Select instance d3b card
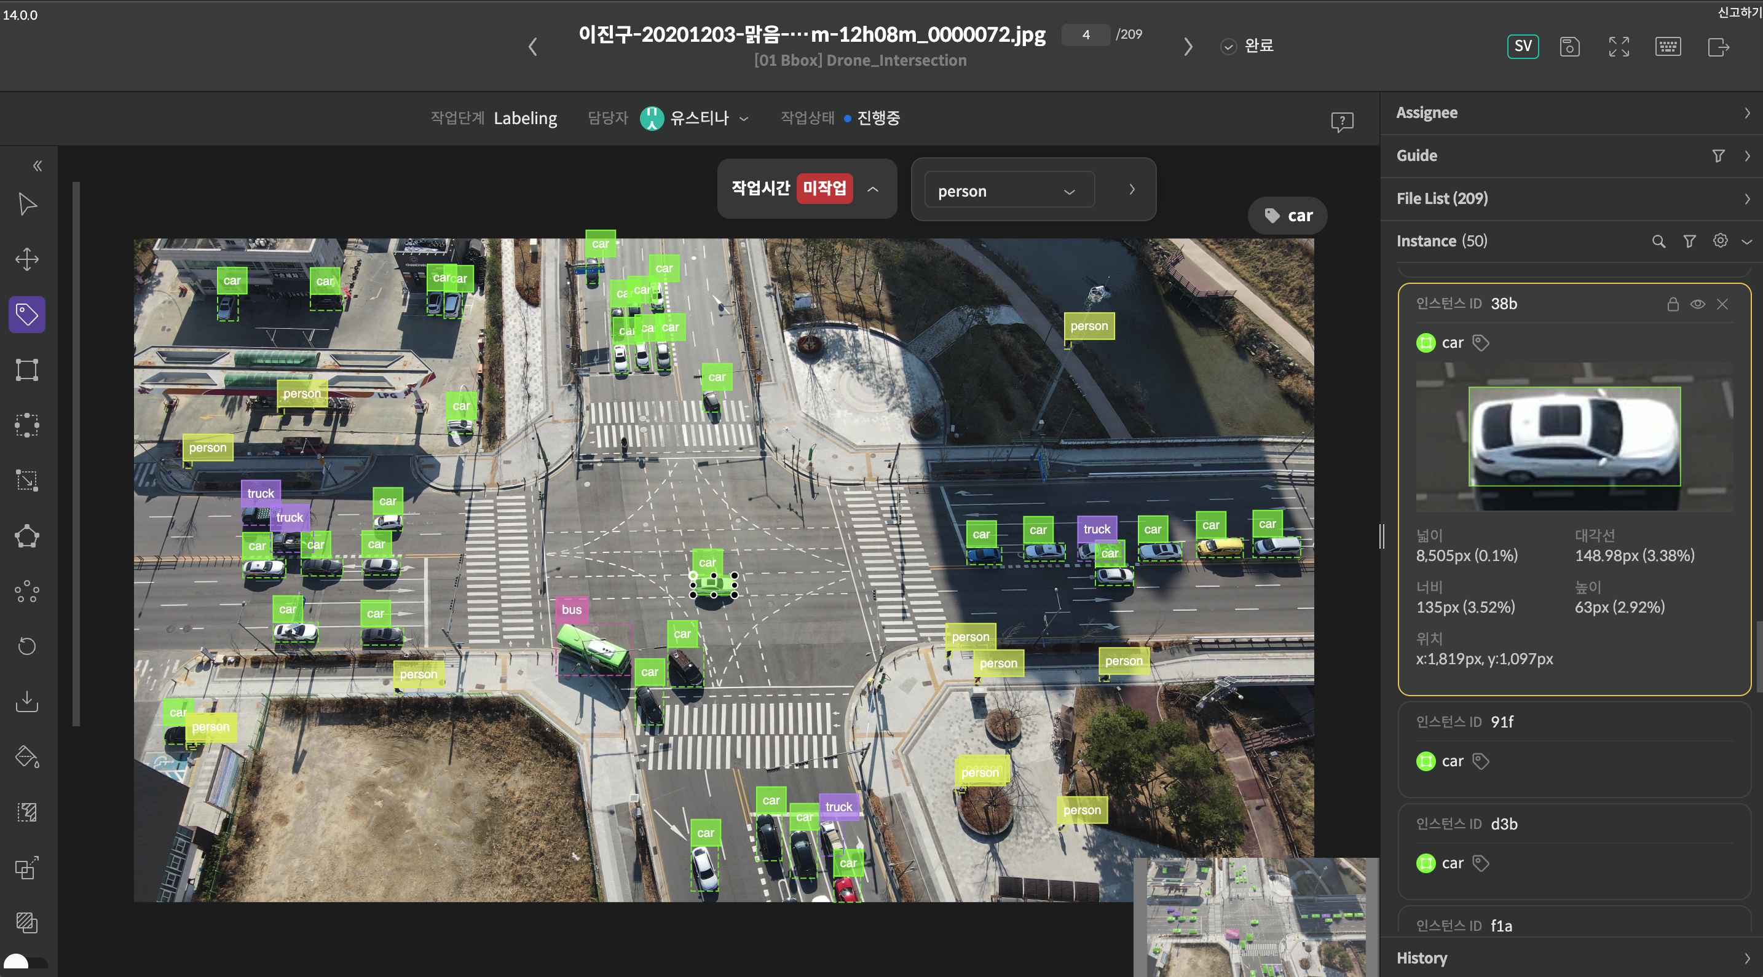The height and width of the screenshot is (977, 1763). [x=1574, y=850]
